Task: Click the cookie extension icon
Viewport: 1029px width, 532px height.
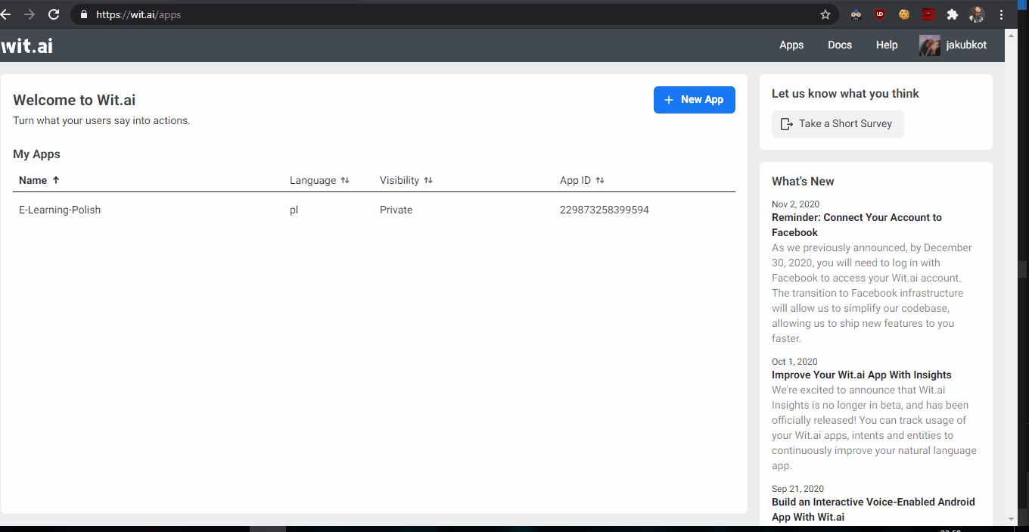Action: (904, 14)
